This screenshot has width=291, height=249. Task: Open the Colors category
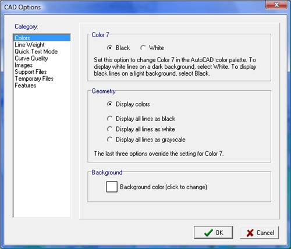coord(42,38)
